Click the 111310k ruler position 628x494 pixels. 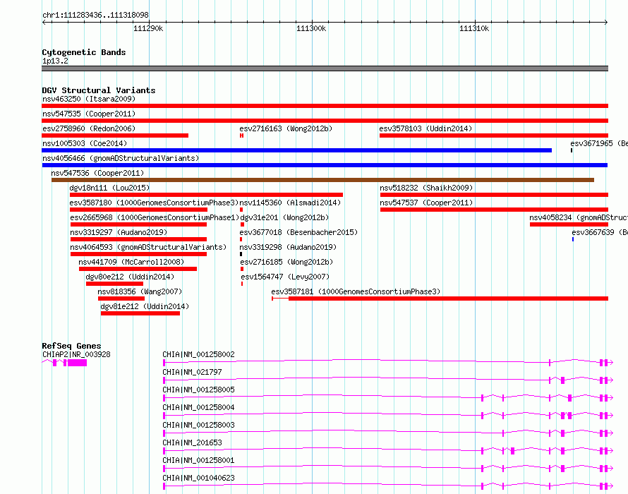[474, 28]
